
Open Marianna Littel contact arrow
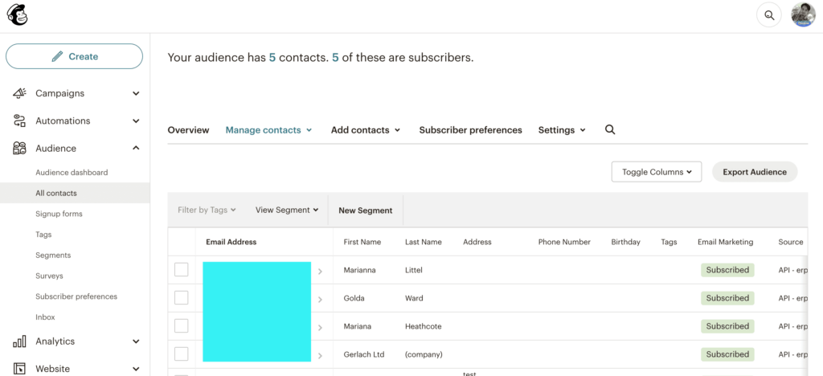click(x=320, y=271)
